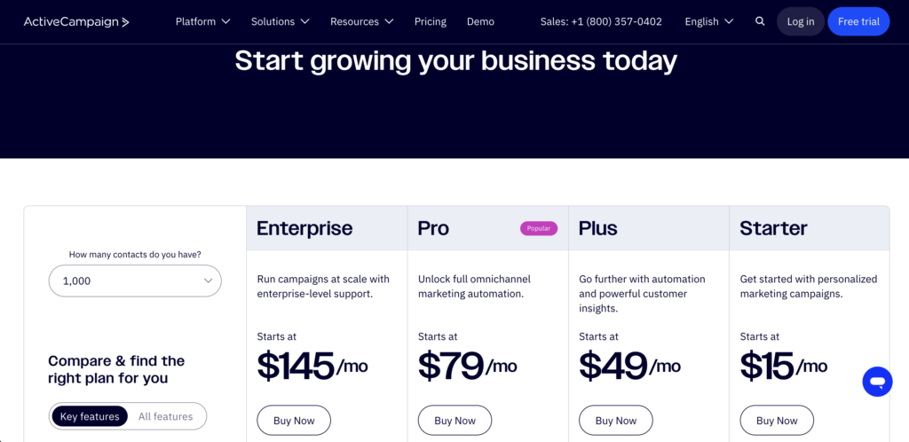Screen dimensions: 909x442
Task: Click the Popular badge on Pro
Action: tap(539, 228)
